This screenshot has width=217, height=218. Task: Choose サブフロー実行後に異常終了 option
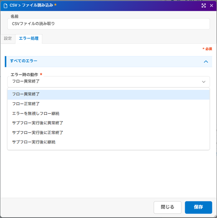tap(38, 123)
